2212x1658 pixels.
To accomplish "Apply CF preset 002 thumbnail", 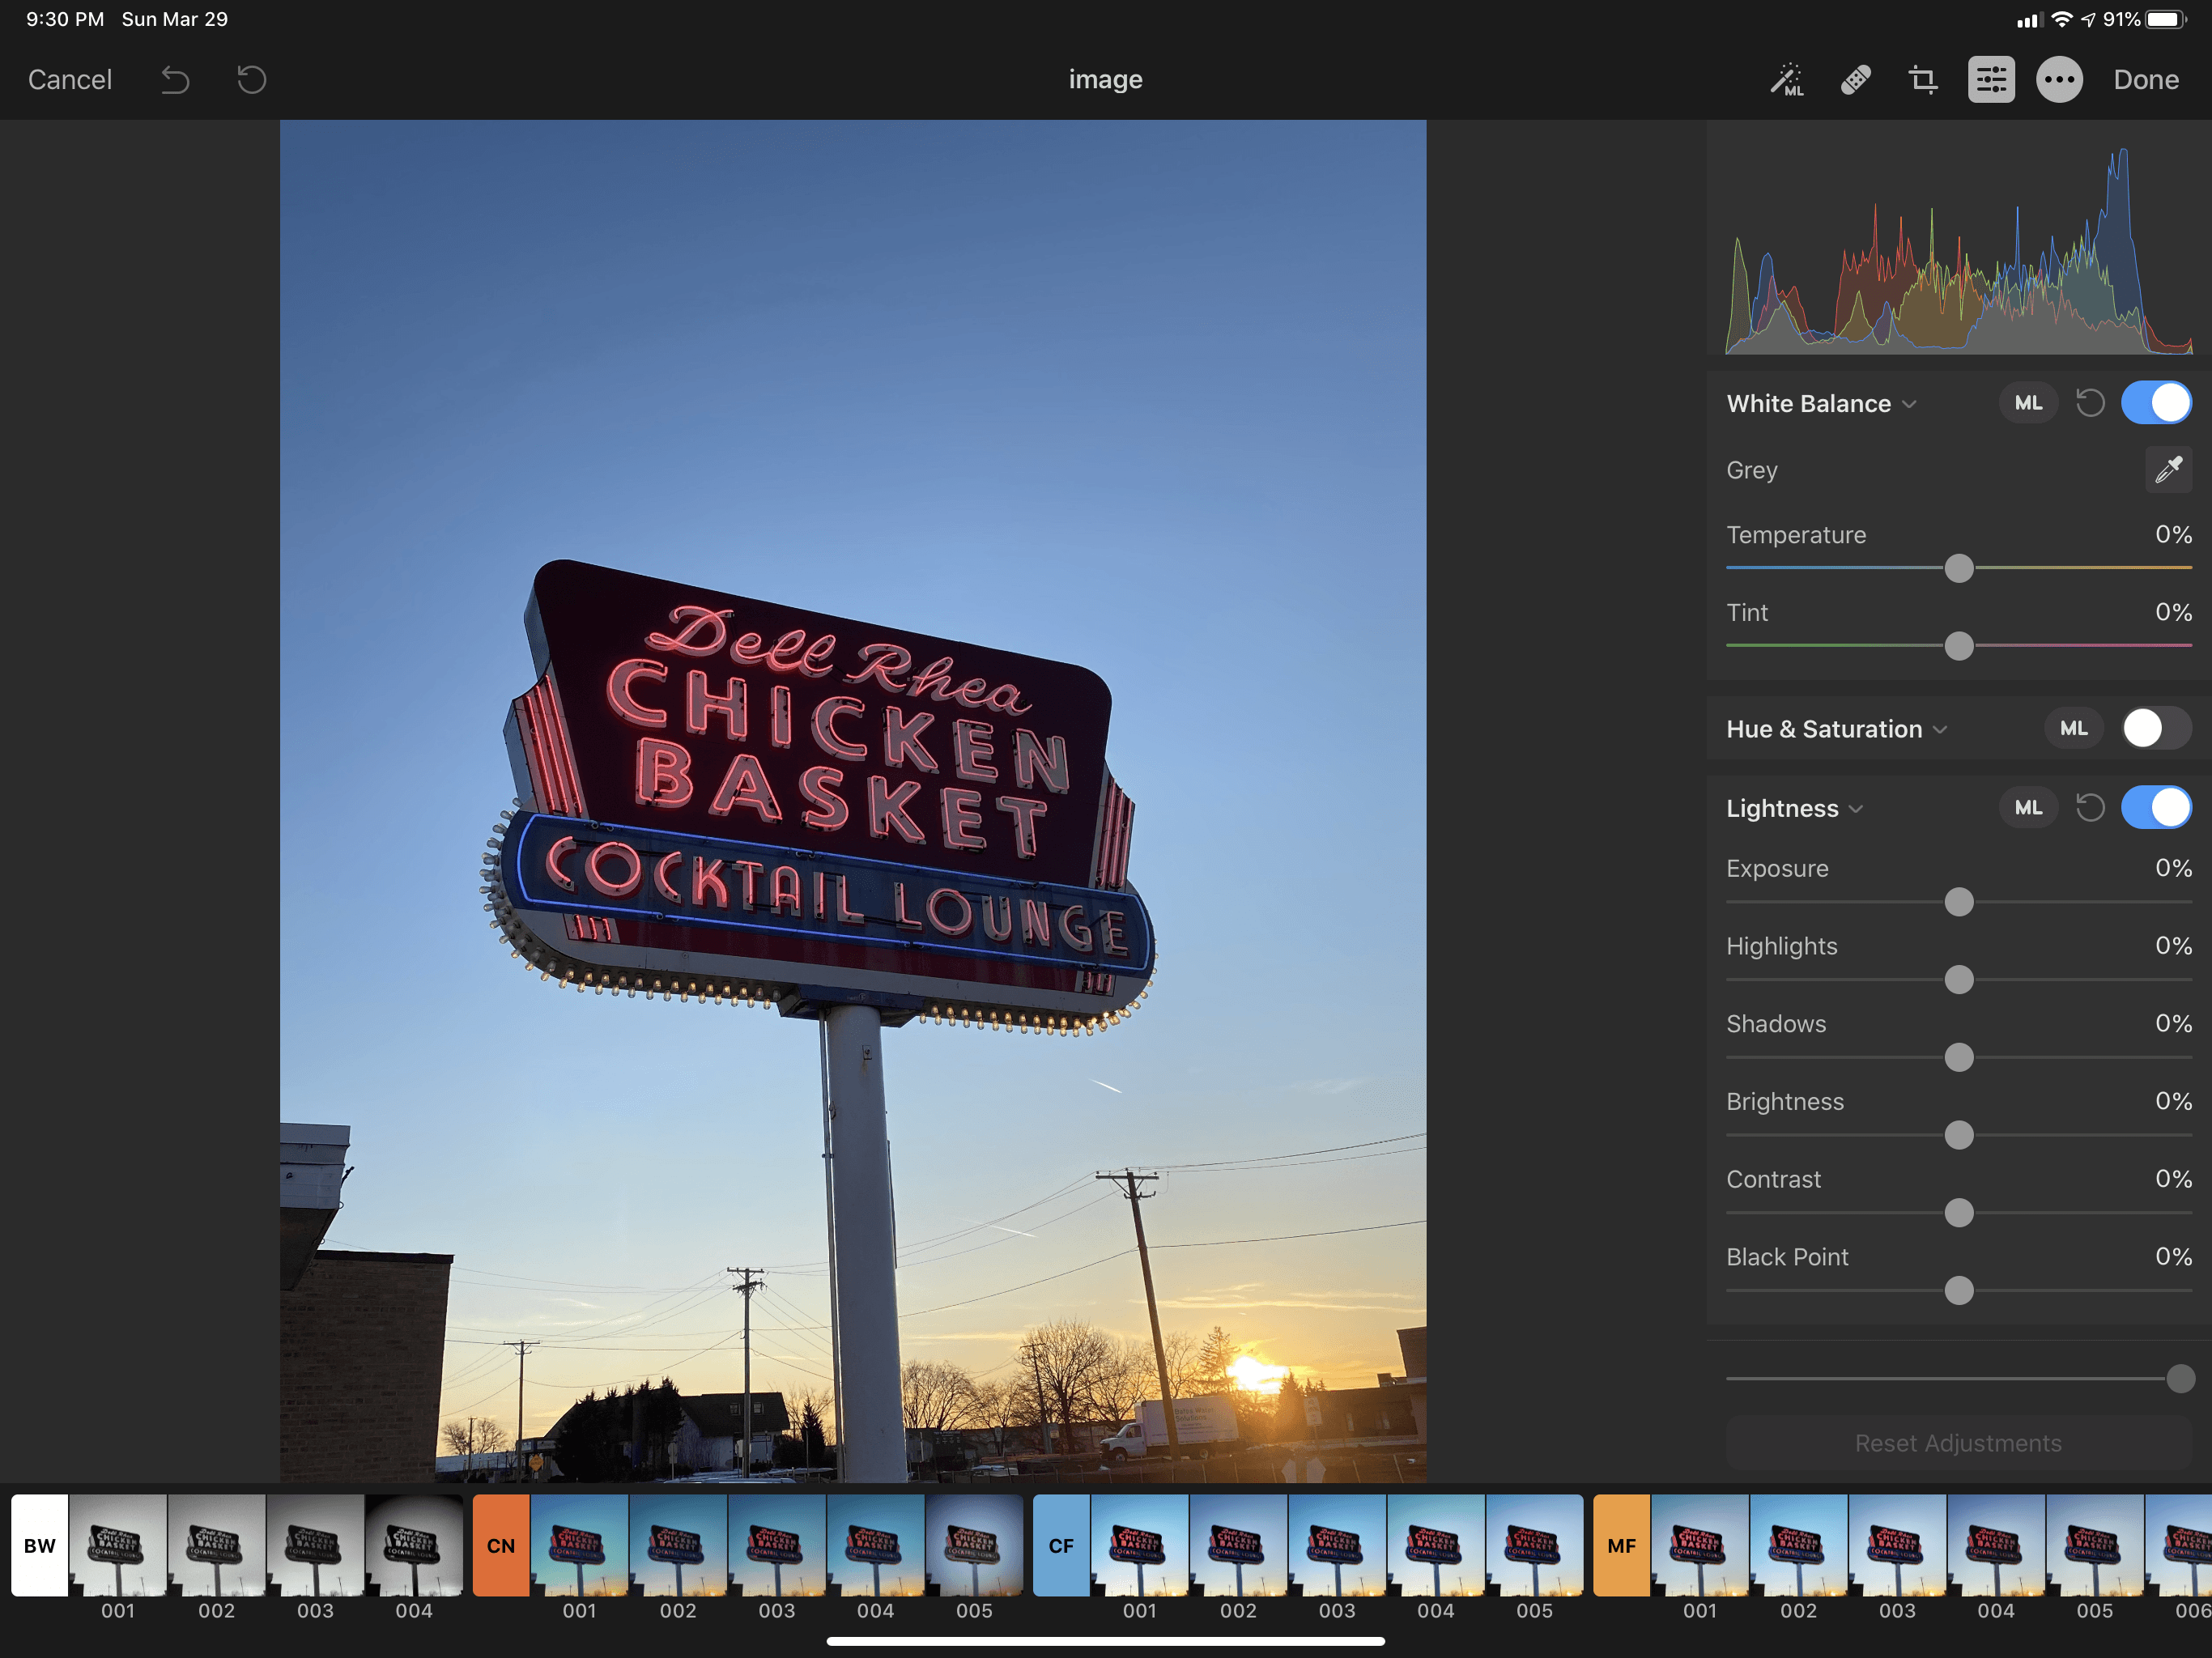I will click(1238, 1546).
